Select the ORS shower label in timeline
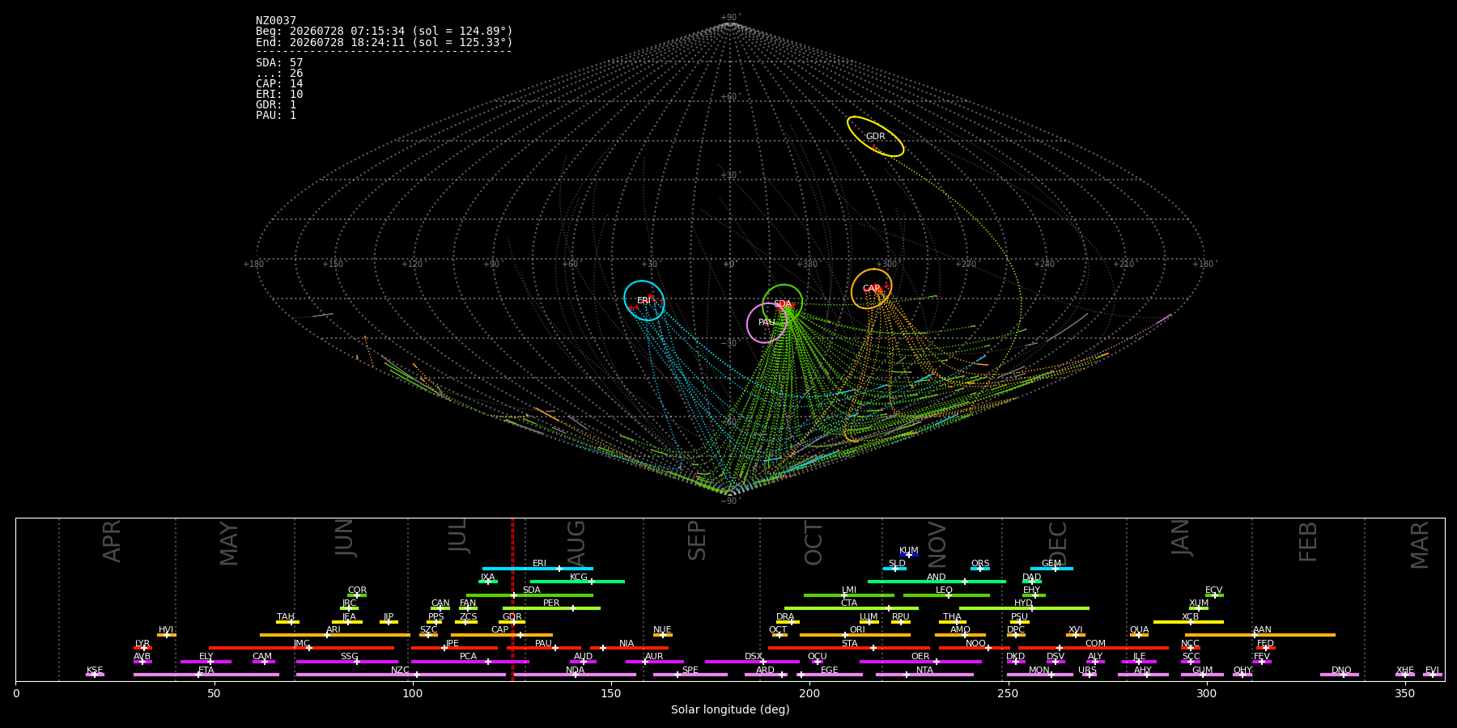1457x728 pixels. point(980,564)
